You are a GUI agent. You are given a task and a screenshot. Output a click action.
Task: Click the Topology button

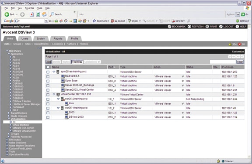[x=77, y=62]
